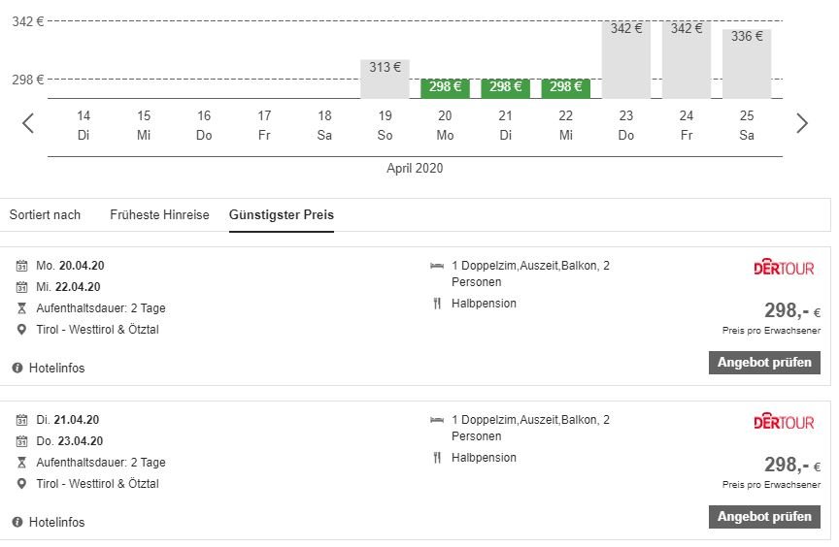The height and width of the screenshot is (547, 839).
Task: Click DERTOUR logo in first offer
Action: 784,268
